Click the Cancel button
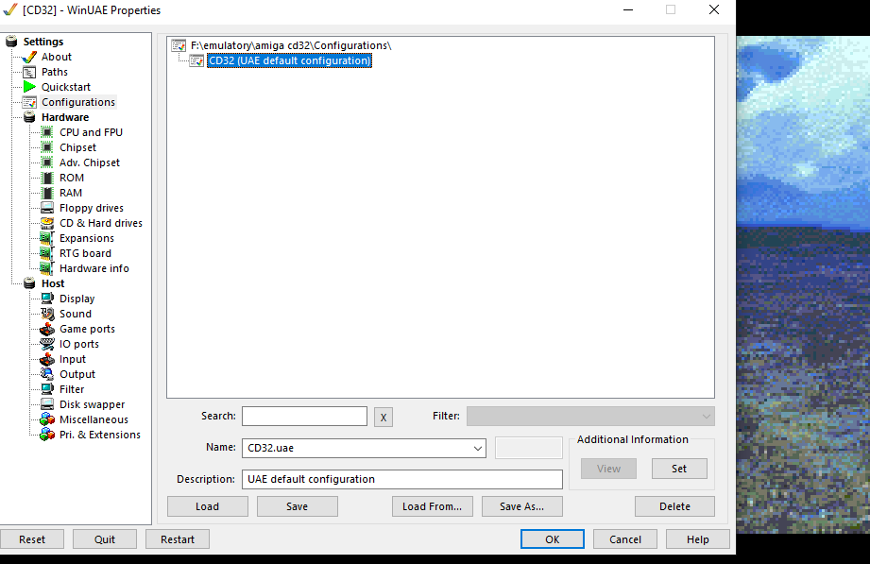 [x=625, y=539]
